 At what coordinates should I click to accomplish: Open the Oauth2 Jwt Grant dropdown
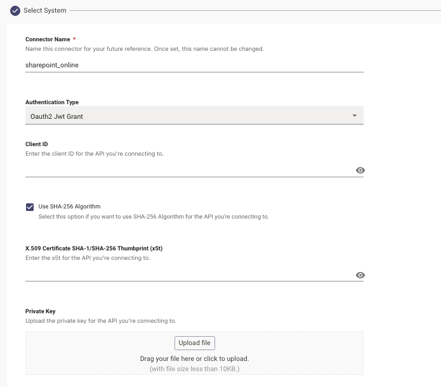tap(194, 116)
